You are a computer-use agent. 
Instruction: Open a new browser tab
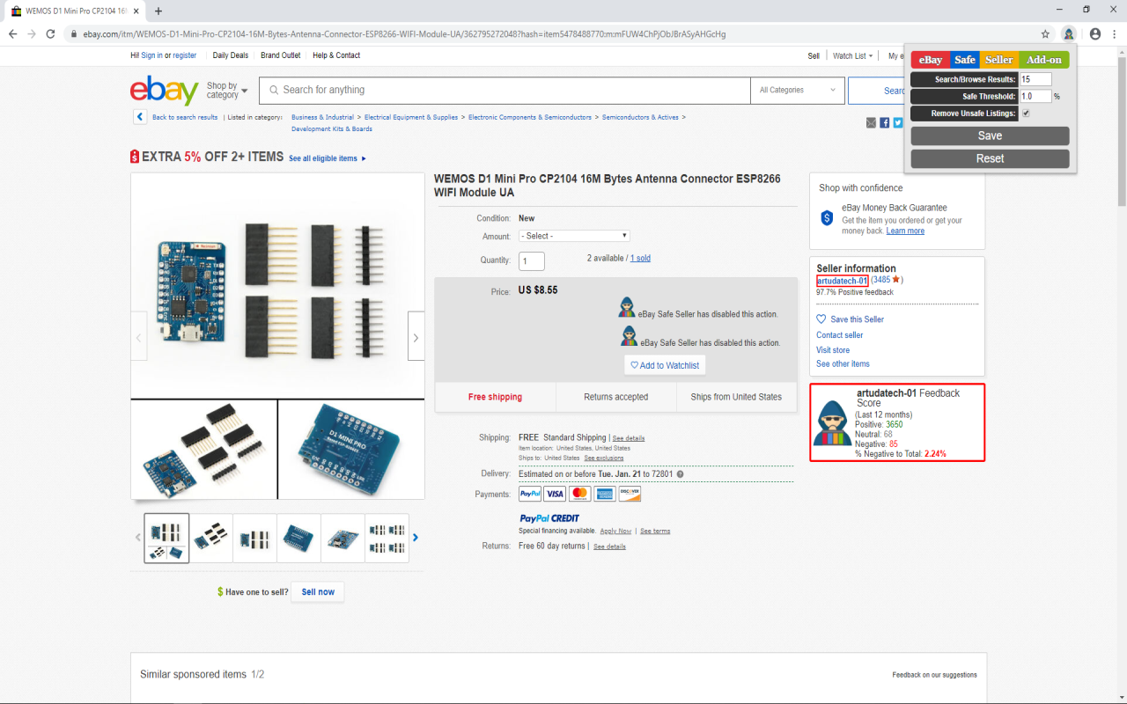coord(158,11)
